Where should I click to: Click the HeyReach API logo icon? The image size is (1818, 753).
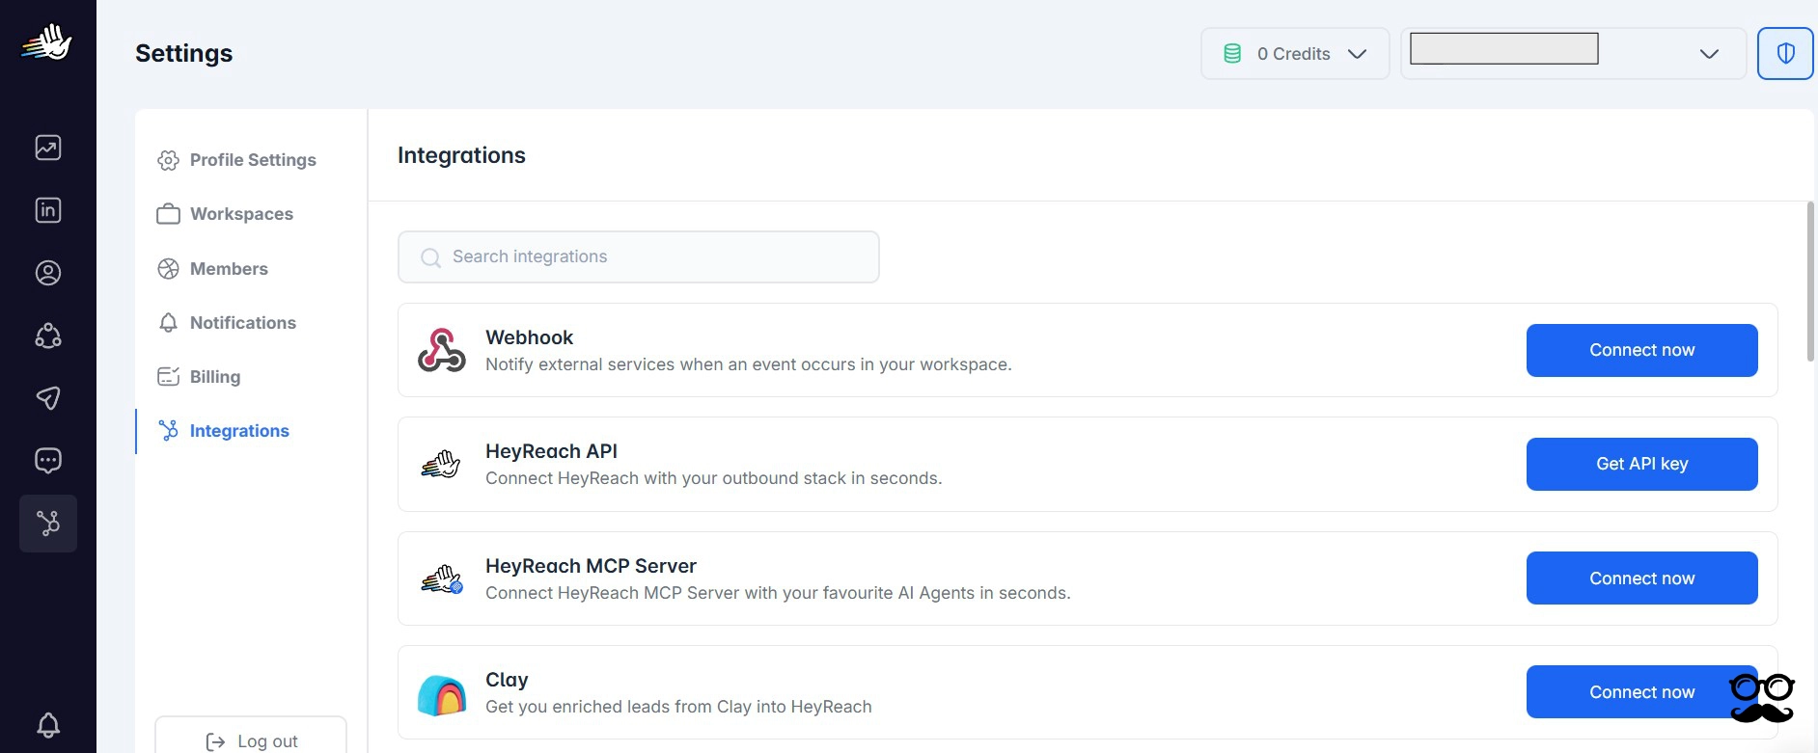441,465
